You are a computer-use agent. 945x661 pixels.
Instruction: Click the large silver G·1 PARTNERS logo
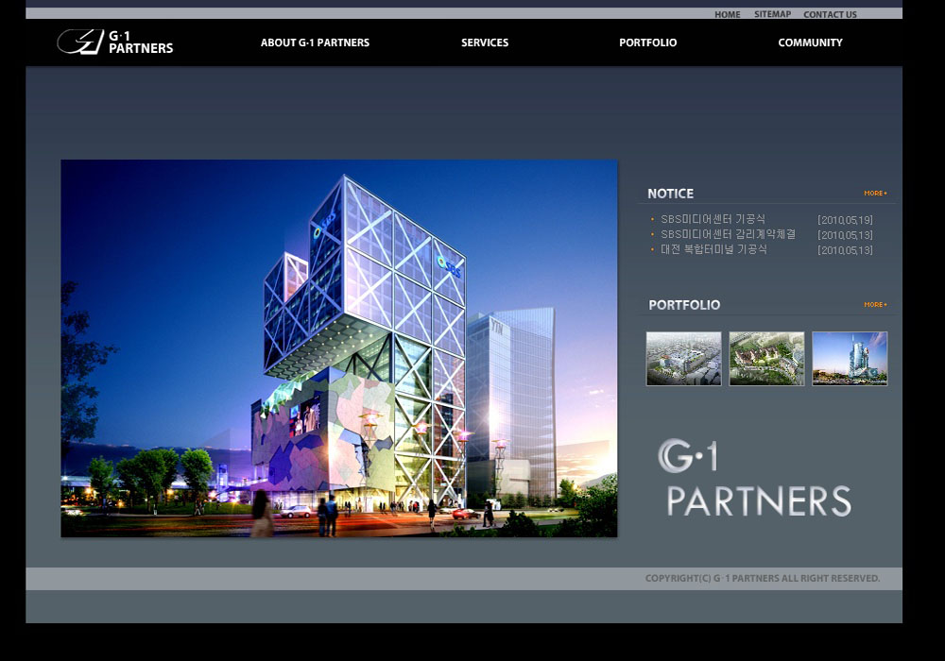pyautogui.click(x=754, y=479)
